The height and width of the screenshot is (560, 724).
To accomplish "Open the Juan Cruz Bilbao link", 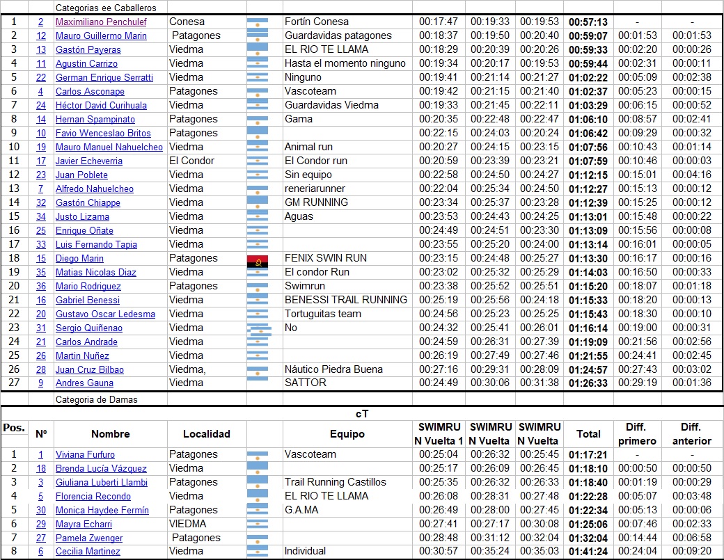I will click(89, 370).
